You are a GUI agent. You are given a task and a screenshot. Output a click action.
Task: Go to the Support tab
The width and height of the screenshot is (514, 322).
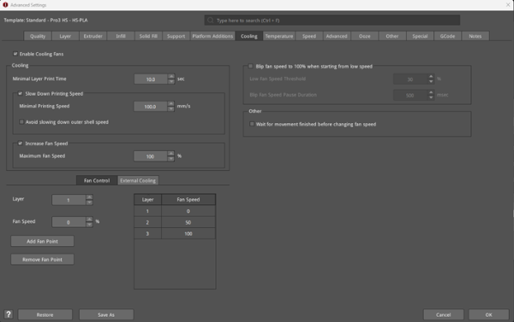coord(176,36)
